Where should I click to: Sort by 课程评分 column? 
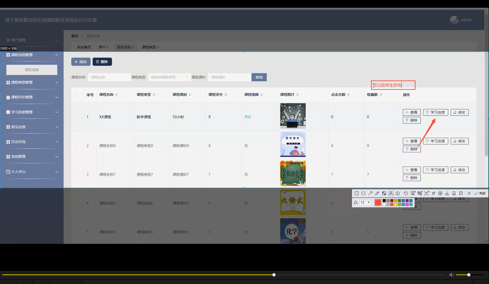225,95
